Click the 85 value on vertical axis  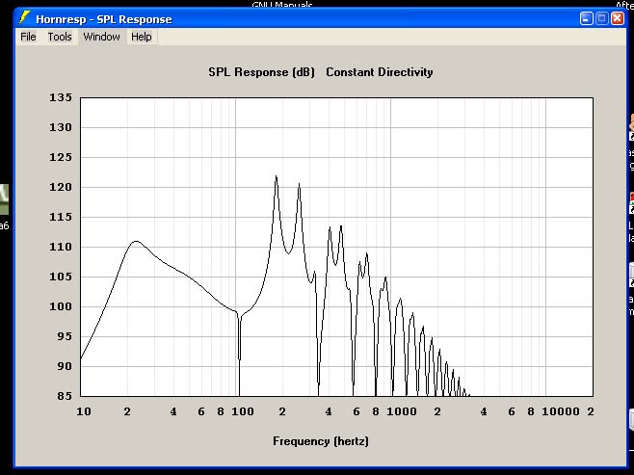65,396
